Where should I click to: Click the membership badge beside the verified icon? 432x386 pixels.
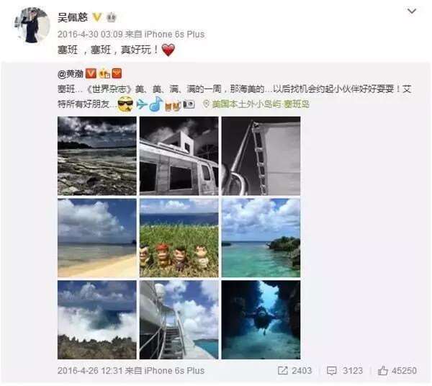point(112,17)
